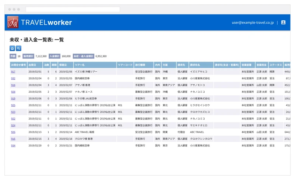Click billing name サエキナオヒロ
This screenshot has width=295, height=180.
click(199, 125)
